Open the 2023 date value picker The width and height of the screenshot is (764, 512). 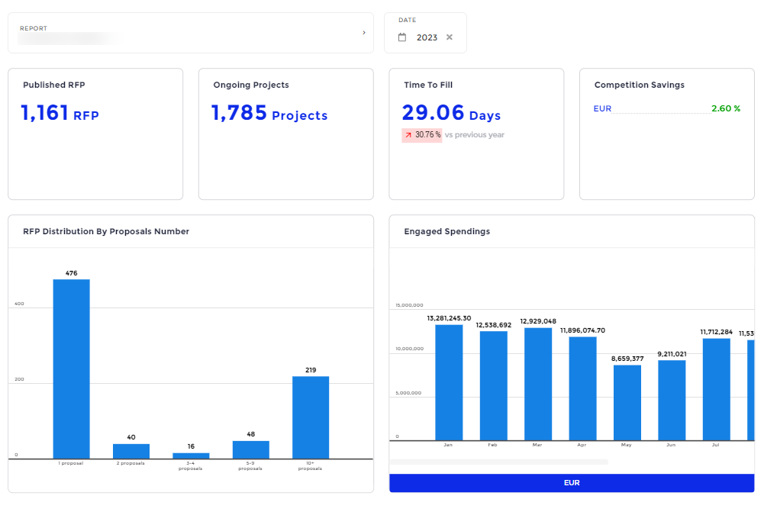(427, 37)
